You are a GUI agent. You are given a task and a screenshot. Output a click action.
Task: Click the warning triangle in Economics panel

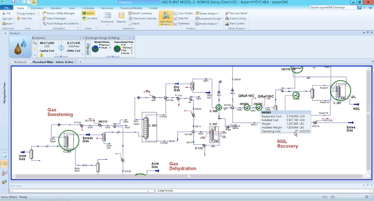(x=41, y=55)
